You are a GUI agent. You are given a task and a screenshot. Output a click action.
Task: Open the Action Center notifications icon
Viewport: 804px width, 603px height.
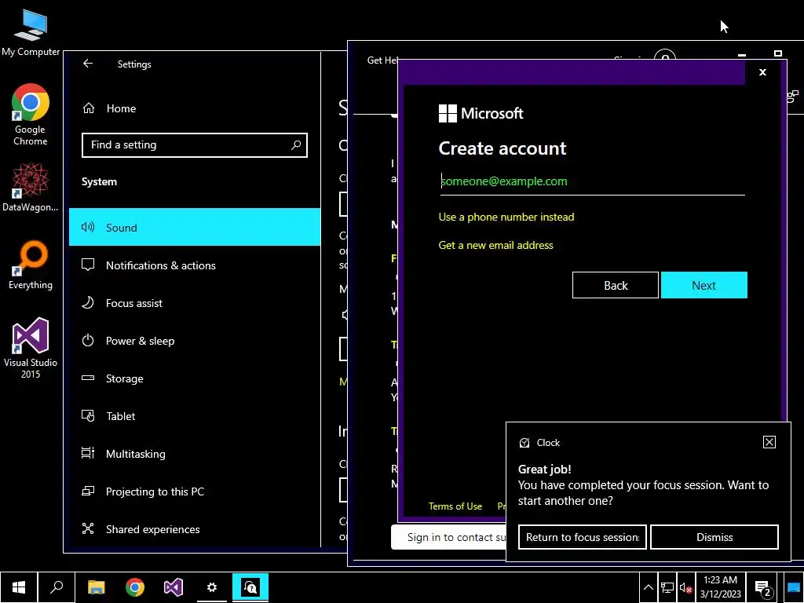764,587
